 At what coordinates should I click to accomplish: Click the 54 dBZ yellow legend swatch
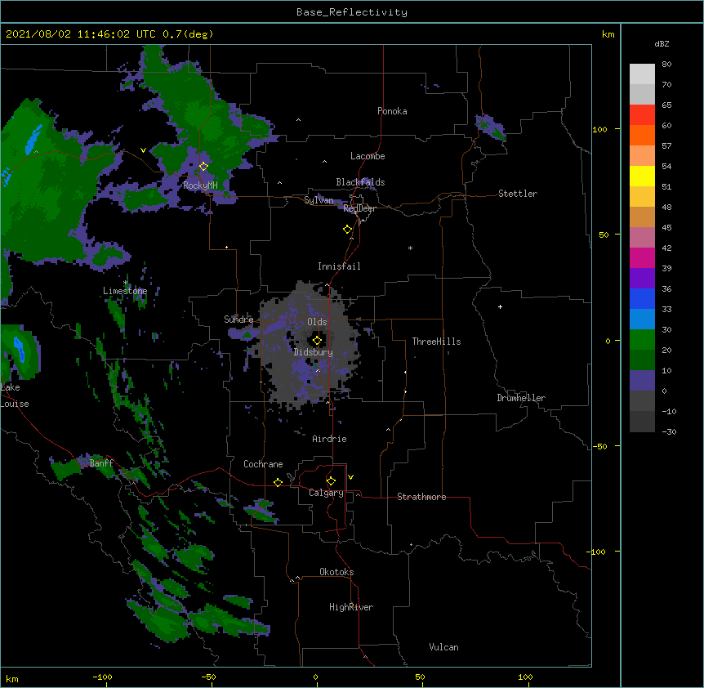(642, 176)
